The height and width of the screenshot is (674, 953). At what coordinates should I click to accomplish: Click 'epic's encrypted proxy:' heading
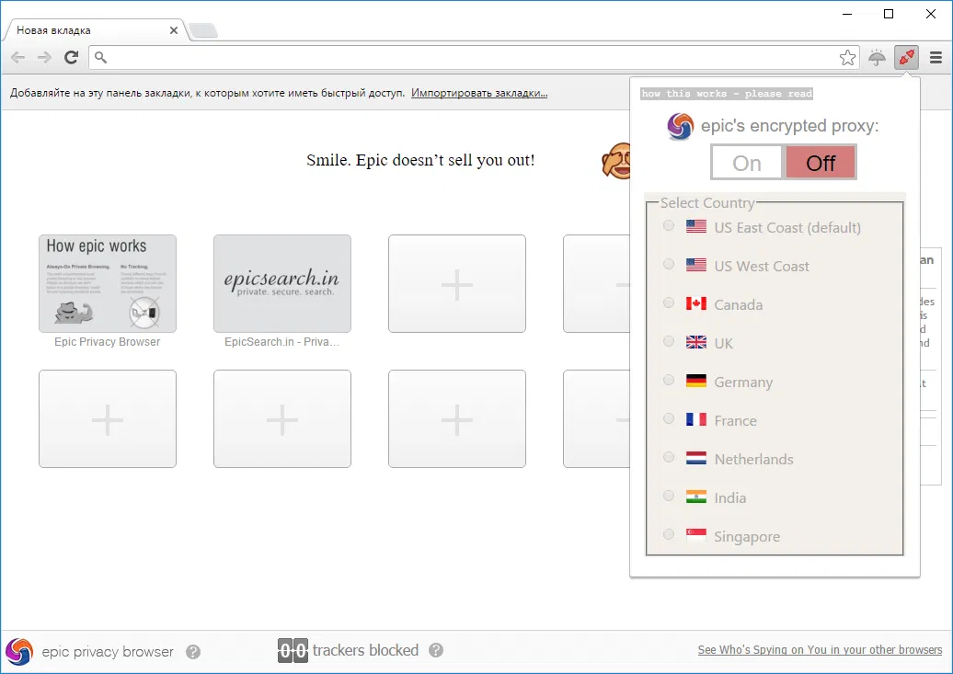pyautogui.click(x=789, y=126)
